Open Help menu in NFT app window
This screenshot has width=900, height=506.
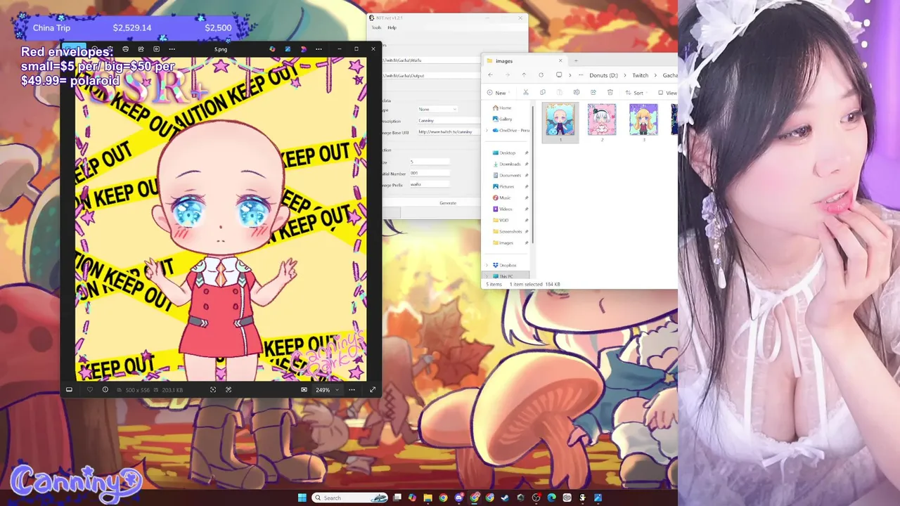click(x=392, y=27)
